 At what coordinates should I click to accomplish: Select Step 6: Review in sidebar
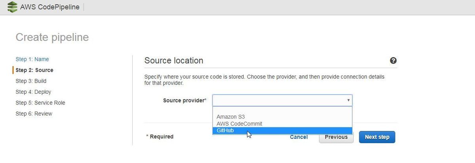pyautogui.click(x=34, y=114)
